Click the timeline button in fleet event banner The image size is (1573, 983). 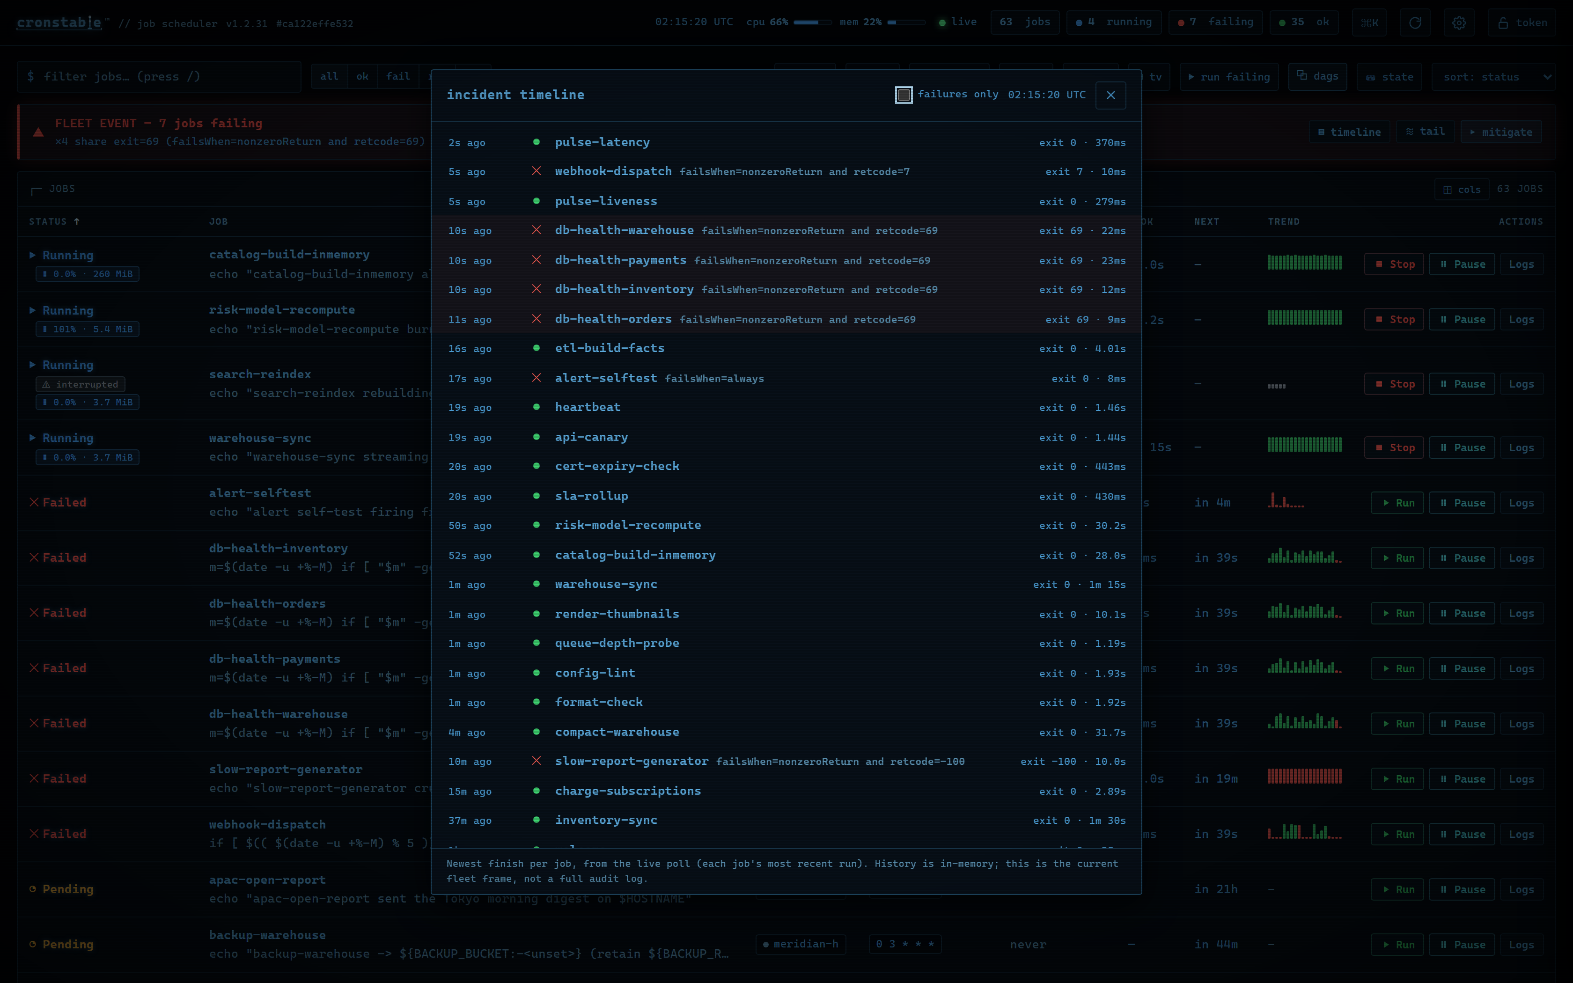1349,132
